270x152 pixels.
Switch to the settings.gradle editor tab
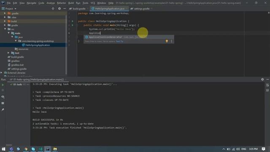tap(141, 8)
